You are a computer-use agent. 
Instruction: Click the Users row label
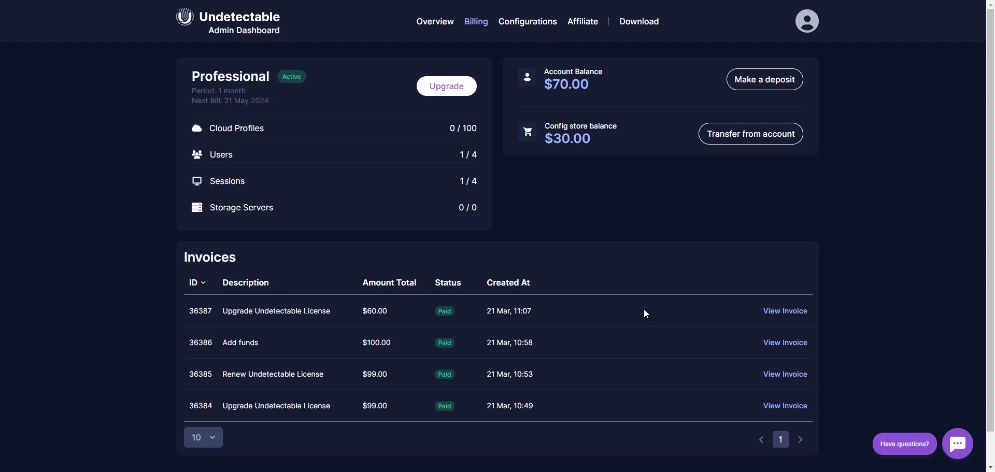[221, 154]
